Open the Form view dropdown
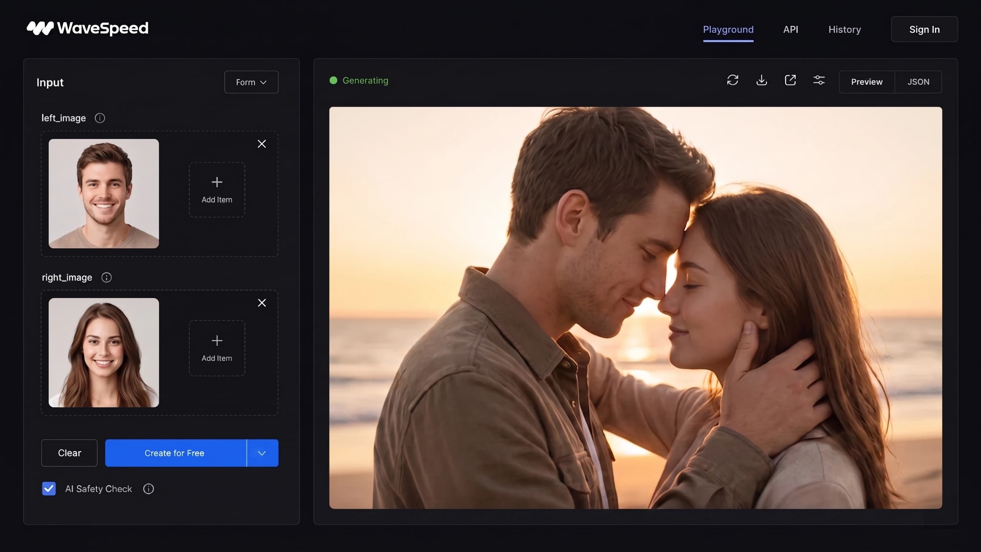The width and height of the screenshot is (981, 552). (251, 82)
